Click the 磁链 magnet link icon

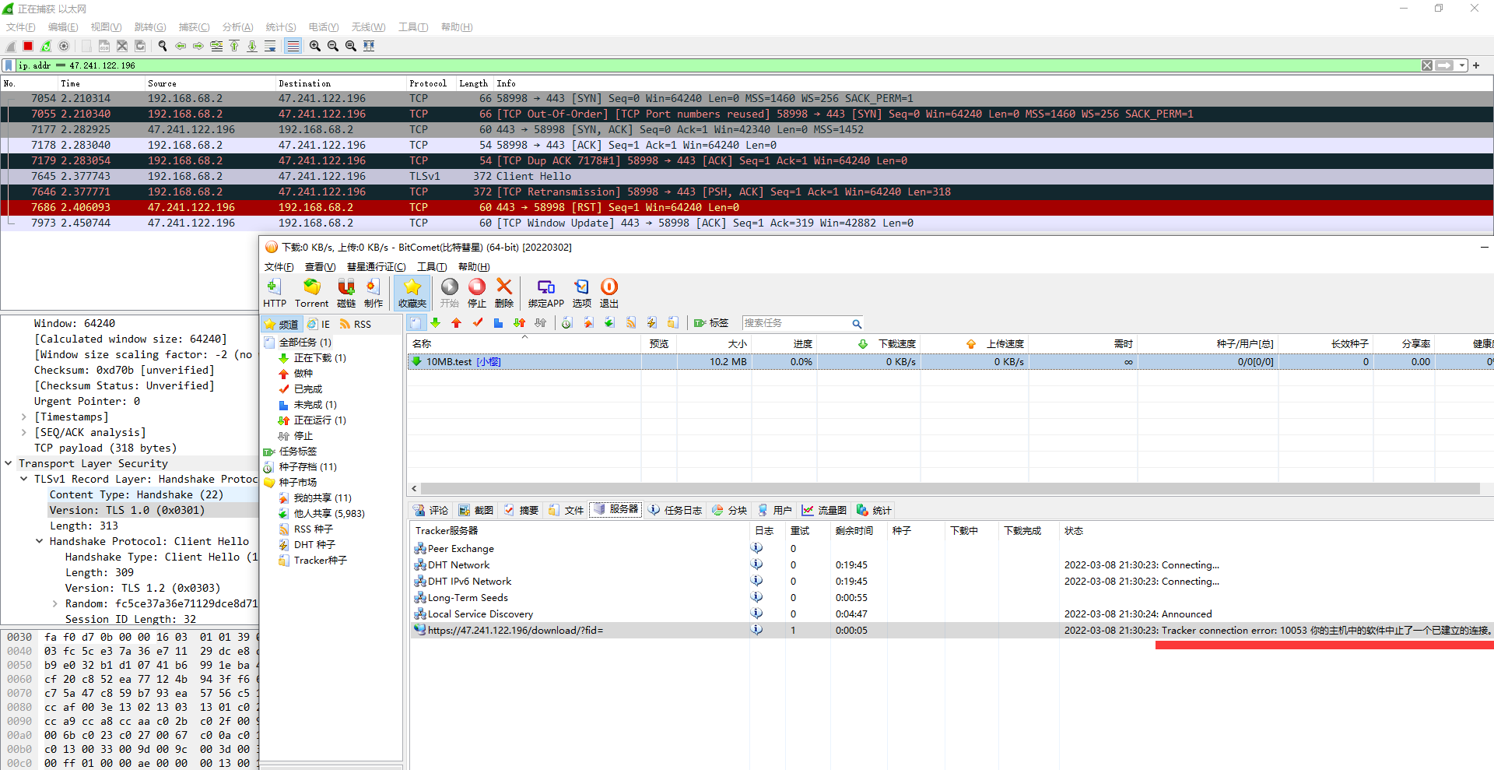coord(346,294)
